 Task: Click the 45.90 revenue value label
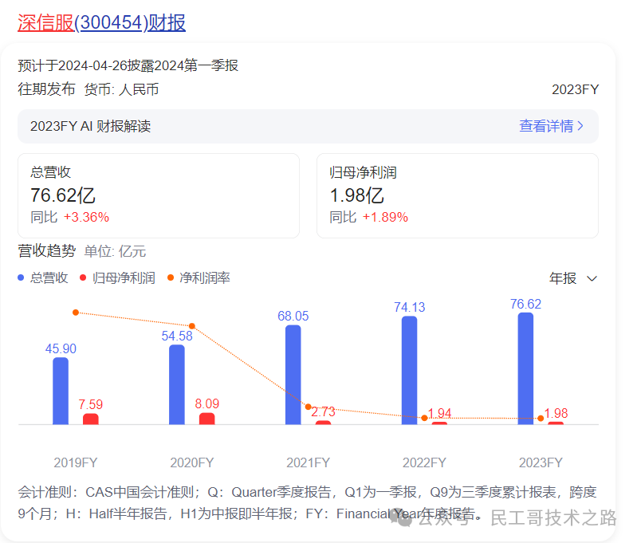tap(61, 348)
